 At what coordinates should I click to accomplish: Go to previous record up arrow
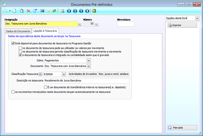(75, 11)
